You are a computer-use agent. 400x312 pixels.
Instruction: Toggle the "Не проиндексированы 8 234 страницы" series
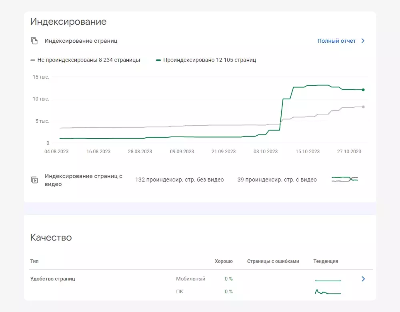click(x=86, y=60)
